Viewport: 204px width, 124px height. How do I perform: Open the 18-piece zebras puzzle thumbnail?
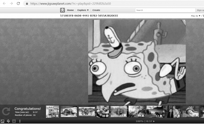87,111
